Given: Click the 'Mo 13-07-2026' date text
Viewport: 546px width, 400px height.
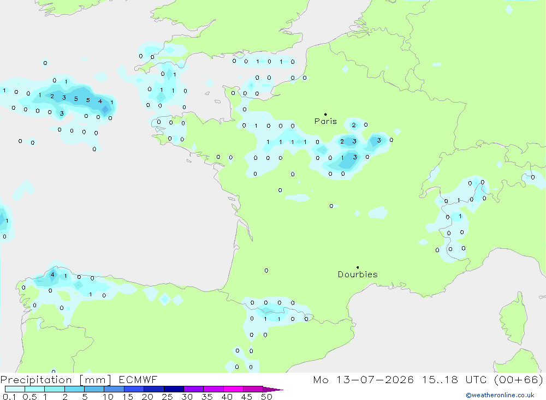Looking at the screenshot, I should click(363, 380).
